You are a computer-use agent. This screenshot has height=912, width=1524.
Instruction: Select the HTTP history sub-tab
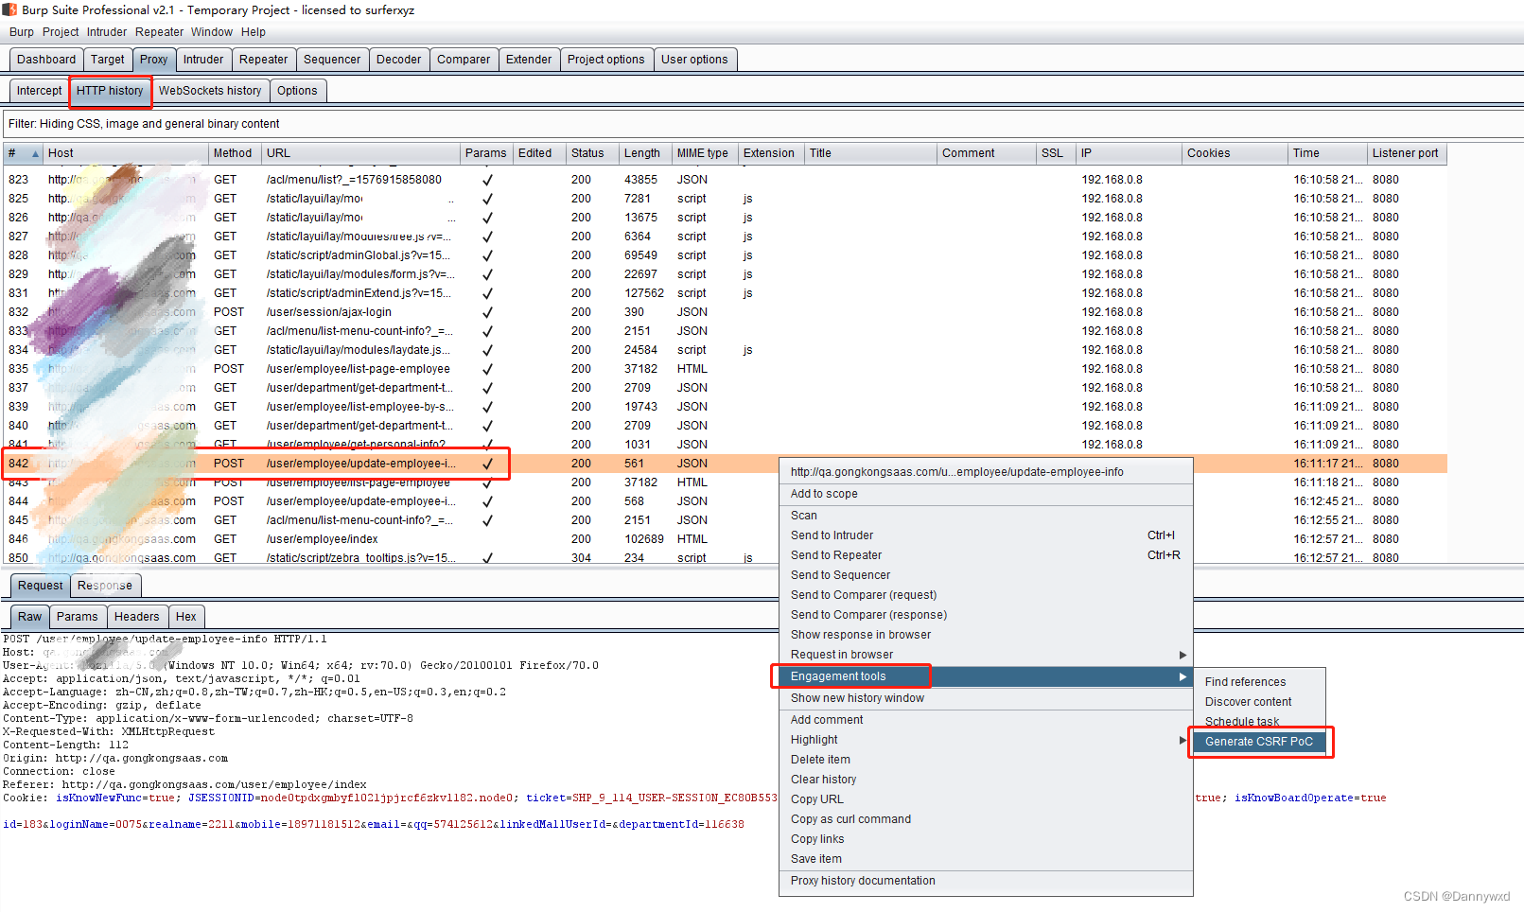click(110, 91)
